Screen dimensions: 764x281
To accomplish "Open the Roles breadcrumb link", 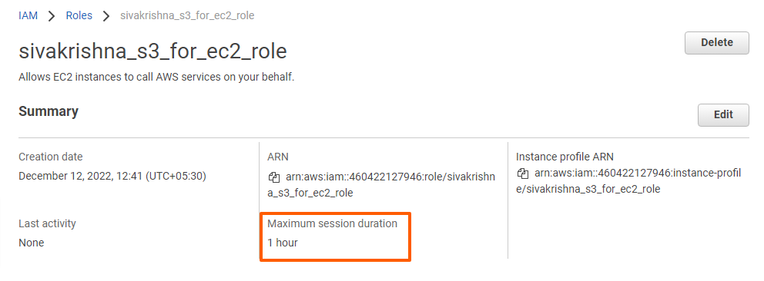I will point(79,15).
